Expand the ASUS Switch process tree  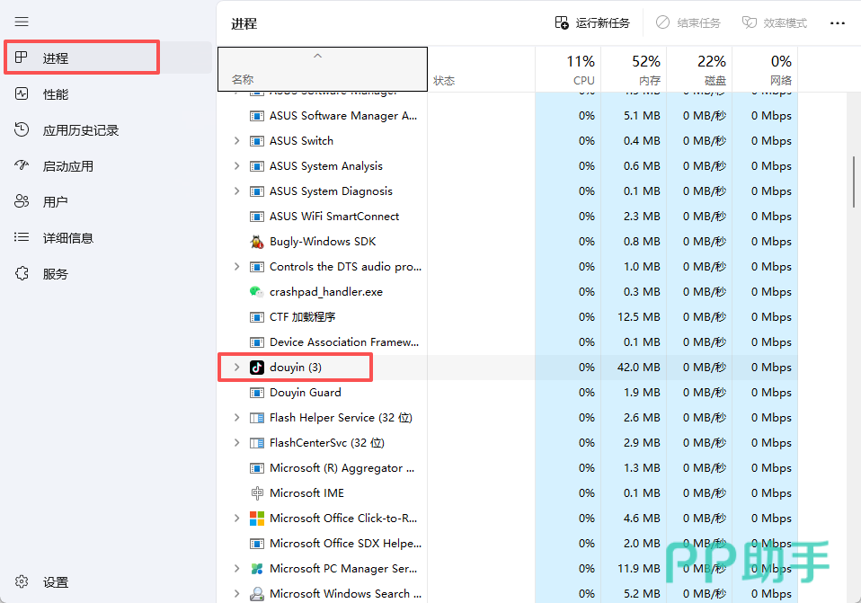pyautogui.click(x=236, y=141)
